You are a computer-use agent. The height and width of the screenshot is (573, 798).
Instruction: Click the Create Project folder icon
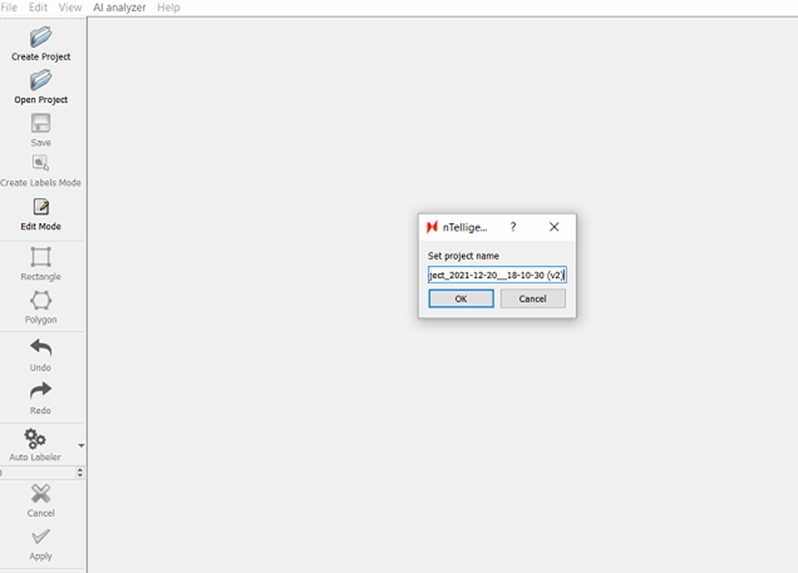tap(41, 38)
